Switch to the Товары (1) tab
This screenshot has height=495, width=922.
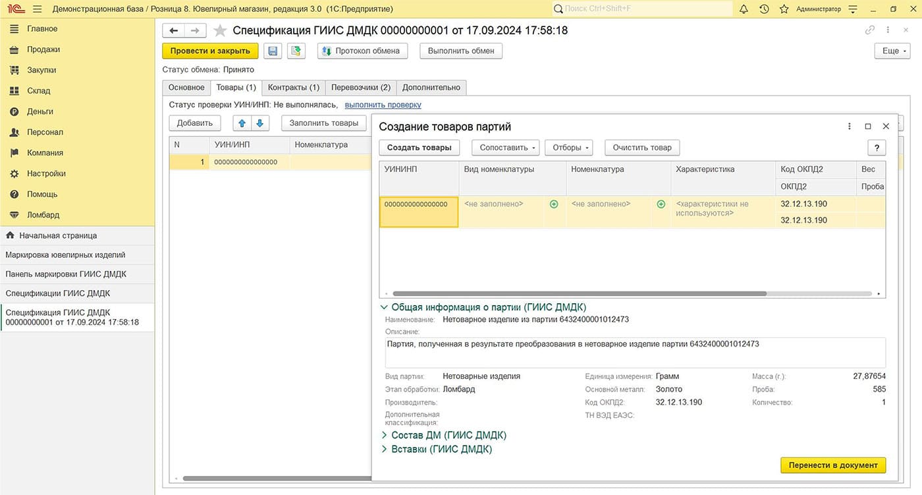coord(236,88)
